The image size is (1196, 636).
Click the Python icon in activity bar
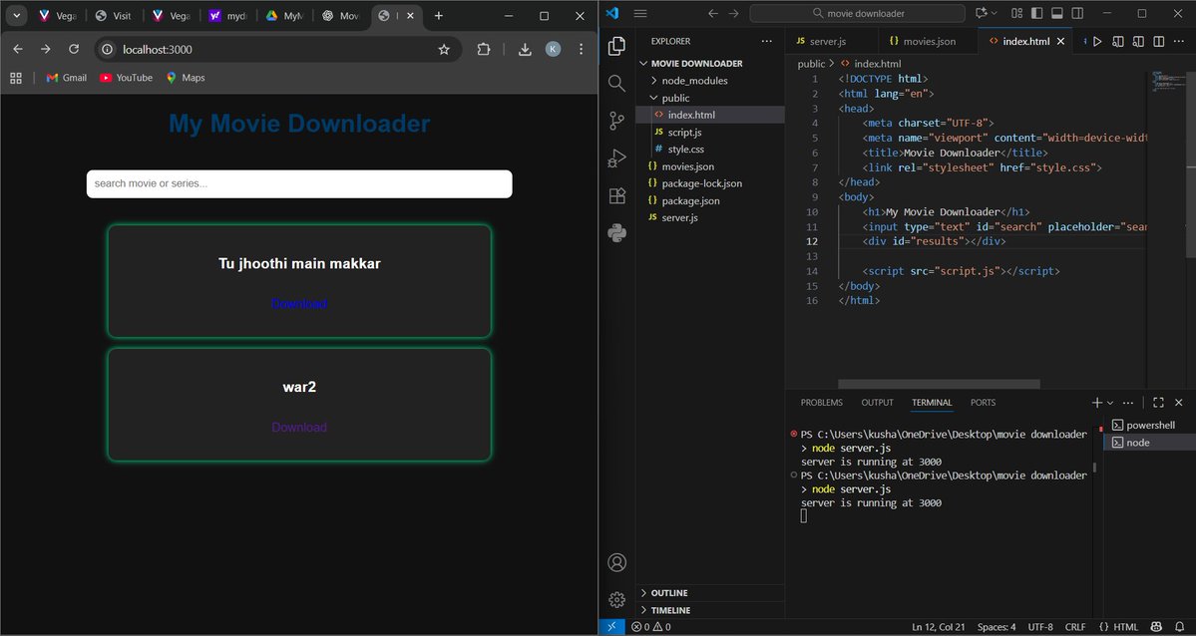(x=616, y=233)
